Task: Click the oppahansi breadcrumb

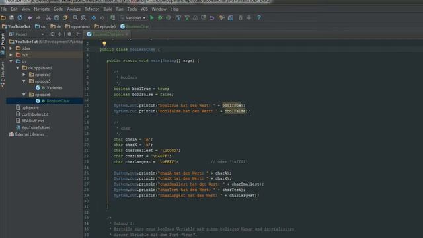Action: (78, 26)
